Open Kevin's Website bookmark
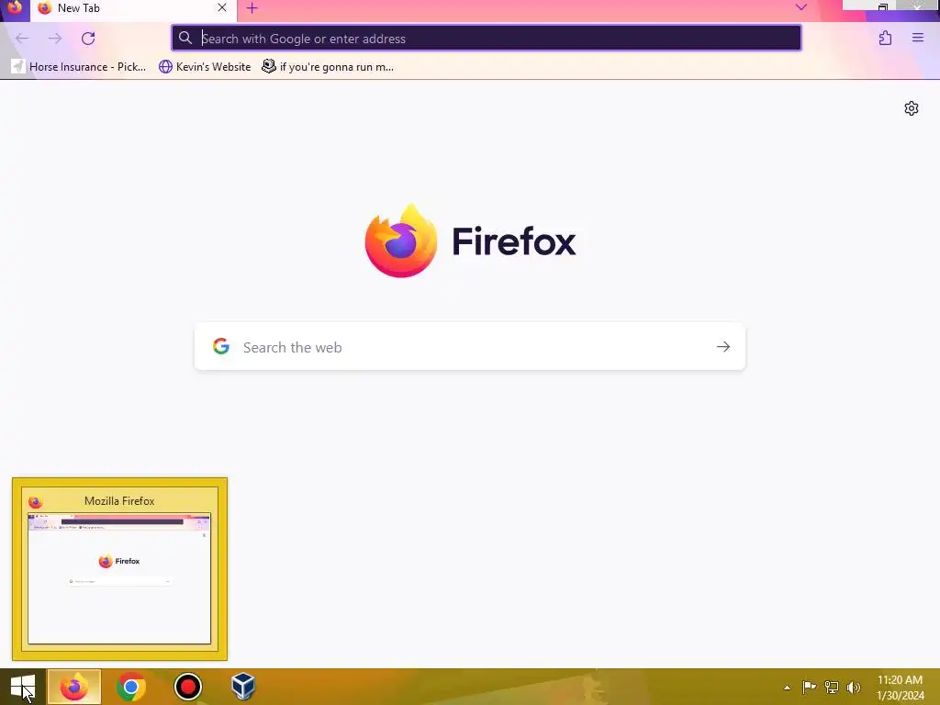Viewport: 940px width, 705px height. point(205,66)
